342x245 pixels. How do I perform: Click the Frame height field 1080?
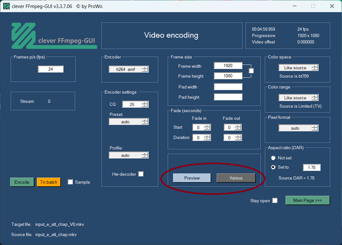click(228, 76)
